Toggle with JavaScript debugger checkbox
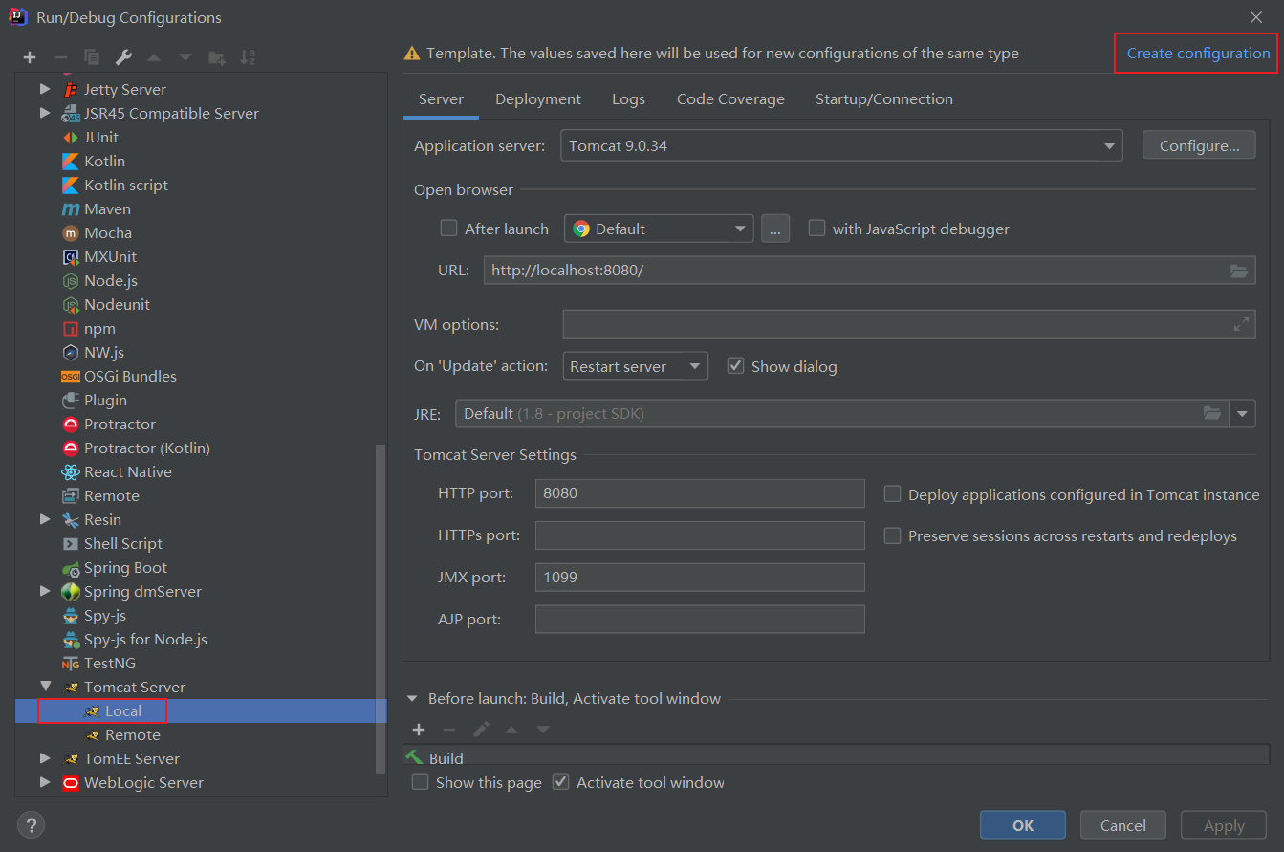The height and width of the screenshot is (852, 1284). 816,229
